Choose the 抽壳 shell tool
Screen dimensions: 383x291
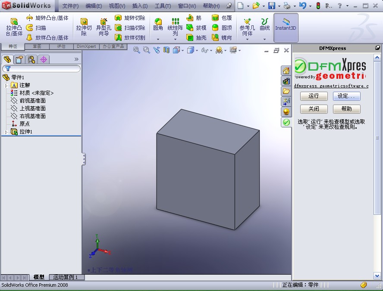point(196,37)
